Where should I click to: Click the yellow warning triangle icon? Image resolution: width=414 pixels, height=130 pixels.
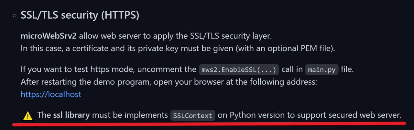point(28,115)
